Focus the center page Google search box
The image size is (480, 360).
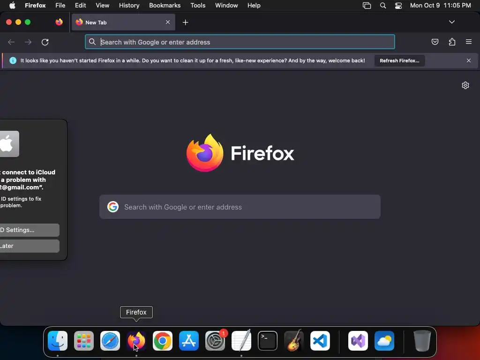(x=240, y=207)
